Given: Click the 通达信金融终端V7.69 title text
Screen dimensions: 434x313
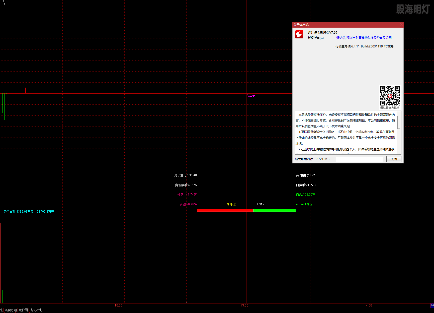Looking at the screenshot, I should pos(322,33).
